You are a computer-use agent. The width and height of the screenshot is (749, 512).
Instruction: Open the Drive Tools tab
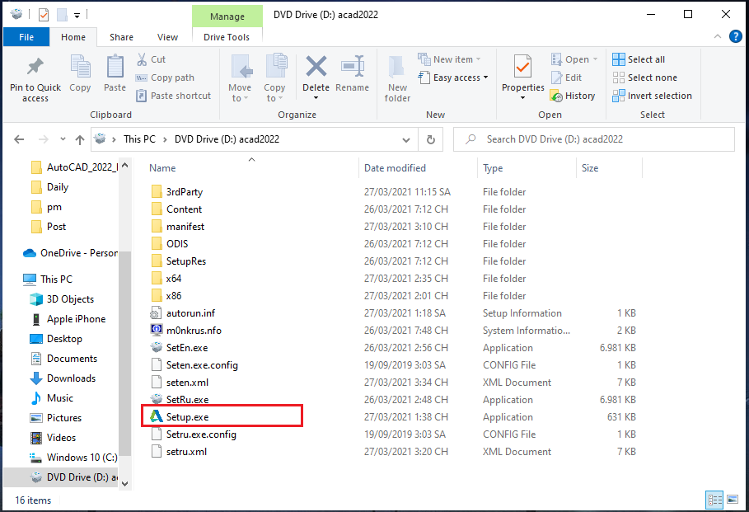227,37
